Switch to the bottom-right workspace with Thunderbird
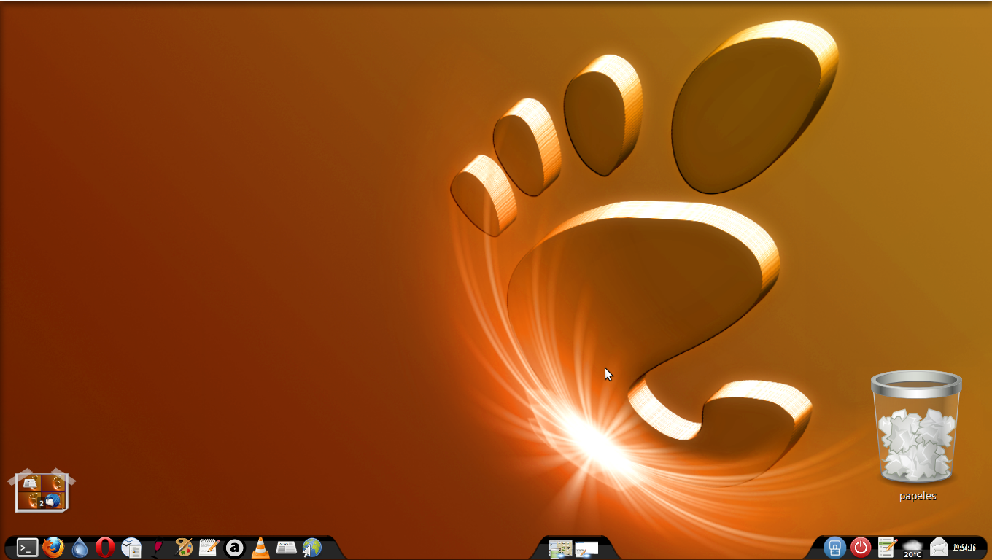992x560 pixels. [x=54, y=500]
